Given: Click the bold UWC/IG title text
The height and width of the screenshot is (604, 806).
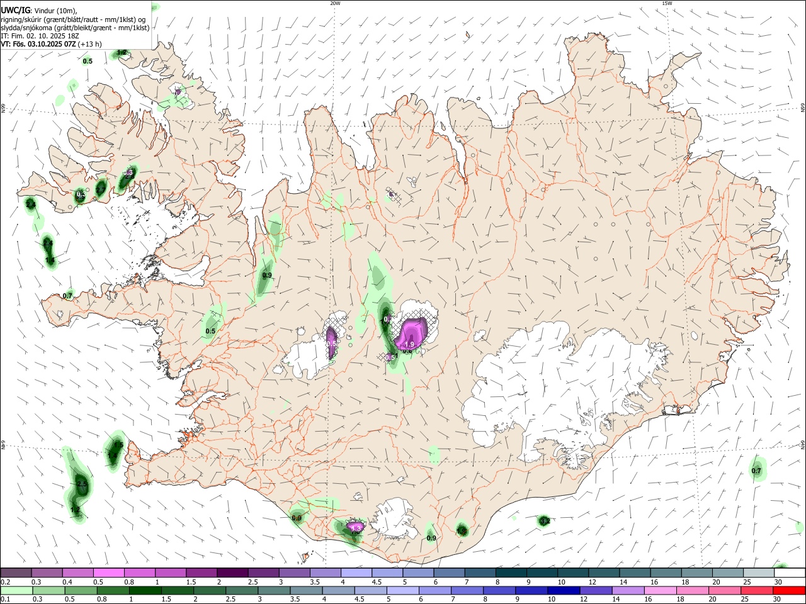Looking at the screenshot, I should [x=15, y=10].
